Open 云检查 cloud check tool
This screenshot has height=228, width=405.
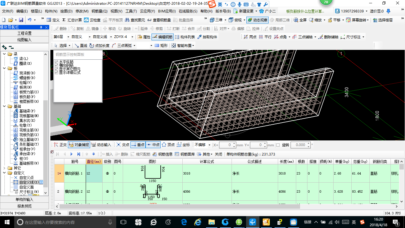92,20
